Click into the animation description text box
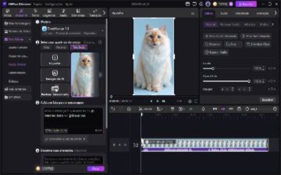Viewport: 281px width, 175px height. coord(73,160)
